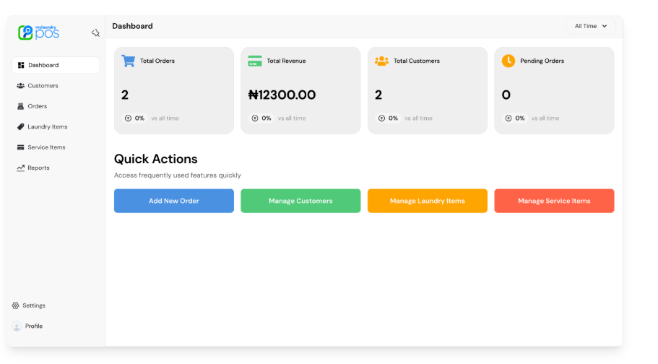This screenshot has width=658, height=364.
Task: Go to Orders in the sidebar
Action: click(37, 106)
